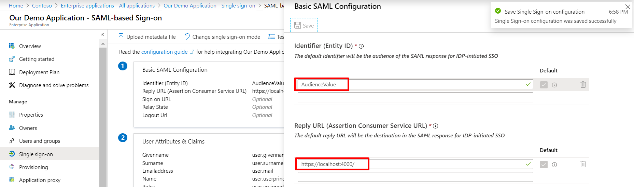Click the Save button in SAML configuration
634x187 pixels.
pyautogui.click(x=304, y=26)
